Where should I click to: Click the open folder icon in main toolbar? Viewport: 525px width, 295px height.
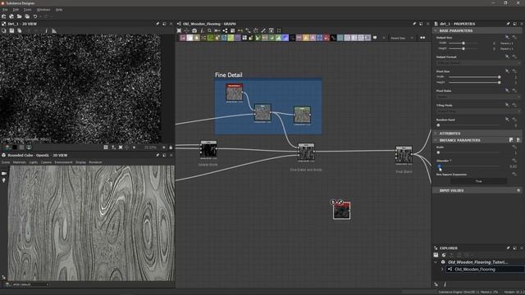click(x=20, y=16)
